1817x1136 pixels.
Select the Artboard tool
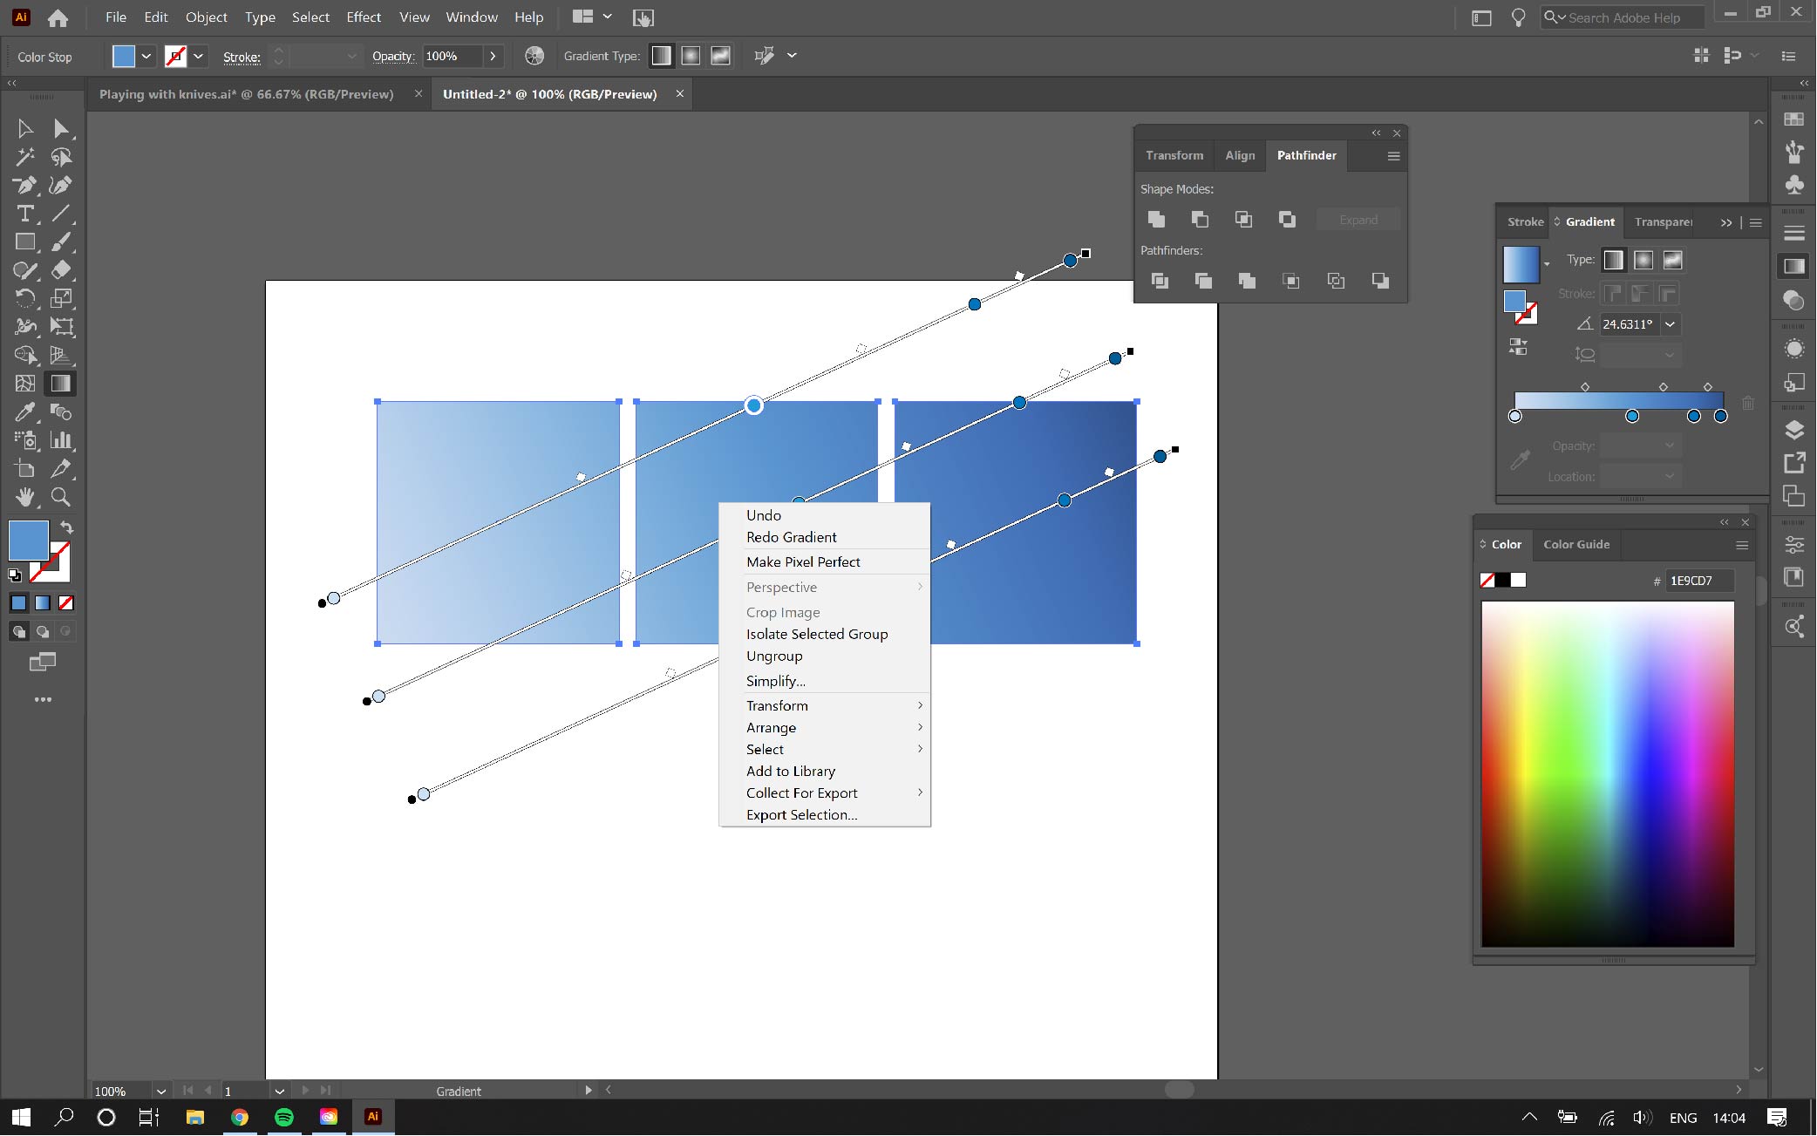(24, 468)
